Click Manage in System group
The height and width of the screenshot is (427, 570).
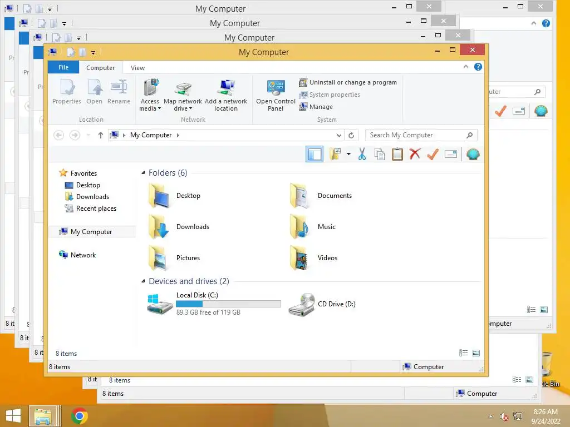(x=316, y=107)
